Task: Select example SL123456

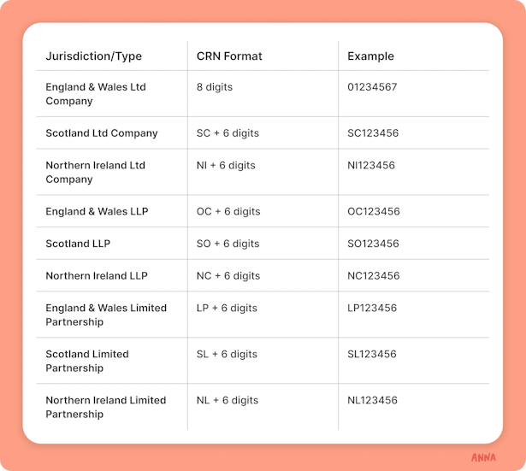Action: [x=372, y=354]
